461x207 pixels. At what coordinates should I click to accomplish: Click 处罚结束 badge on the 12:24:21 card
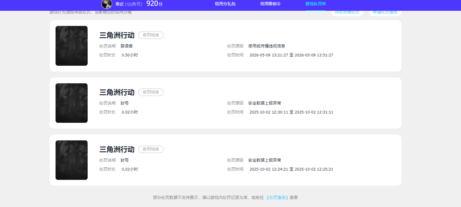151,149
